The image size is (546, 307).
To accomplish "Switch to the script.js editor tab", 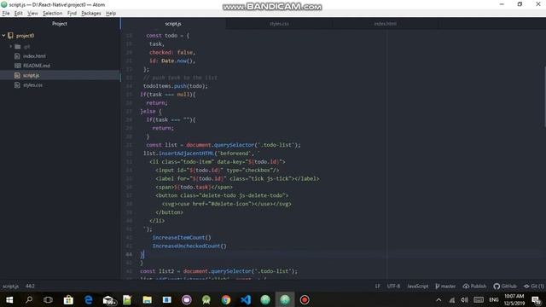I will coord(173,24).
